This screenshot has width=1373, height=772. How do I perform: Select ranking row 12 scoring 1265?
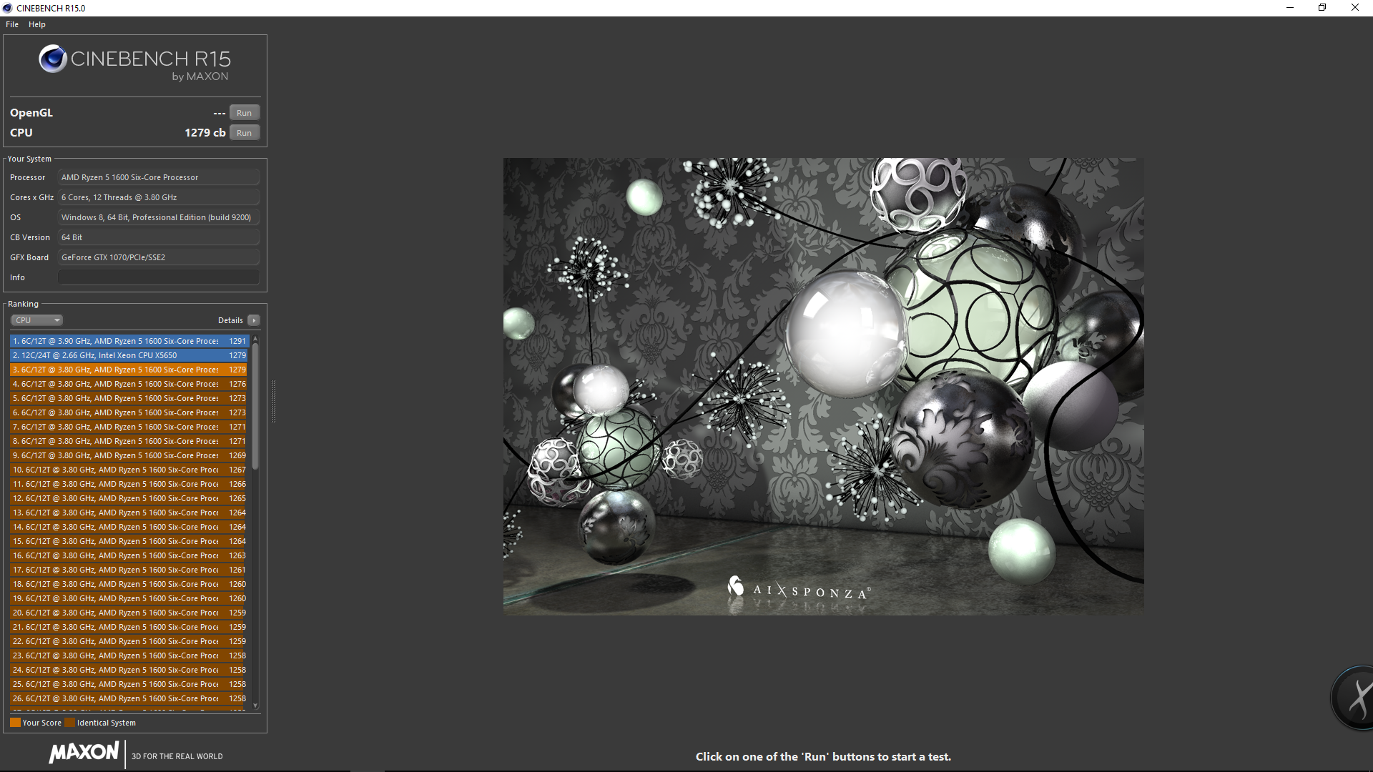click(x=129, y=498)
